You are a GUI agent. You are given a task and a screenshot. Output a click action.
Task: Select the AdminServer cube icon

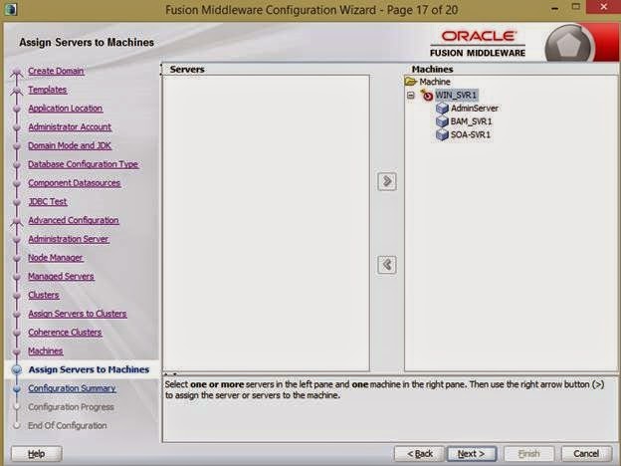pos(442,109)
